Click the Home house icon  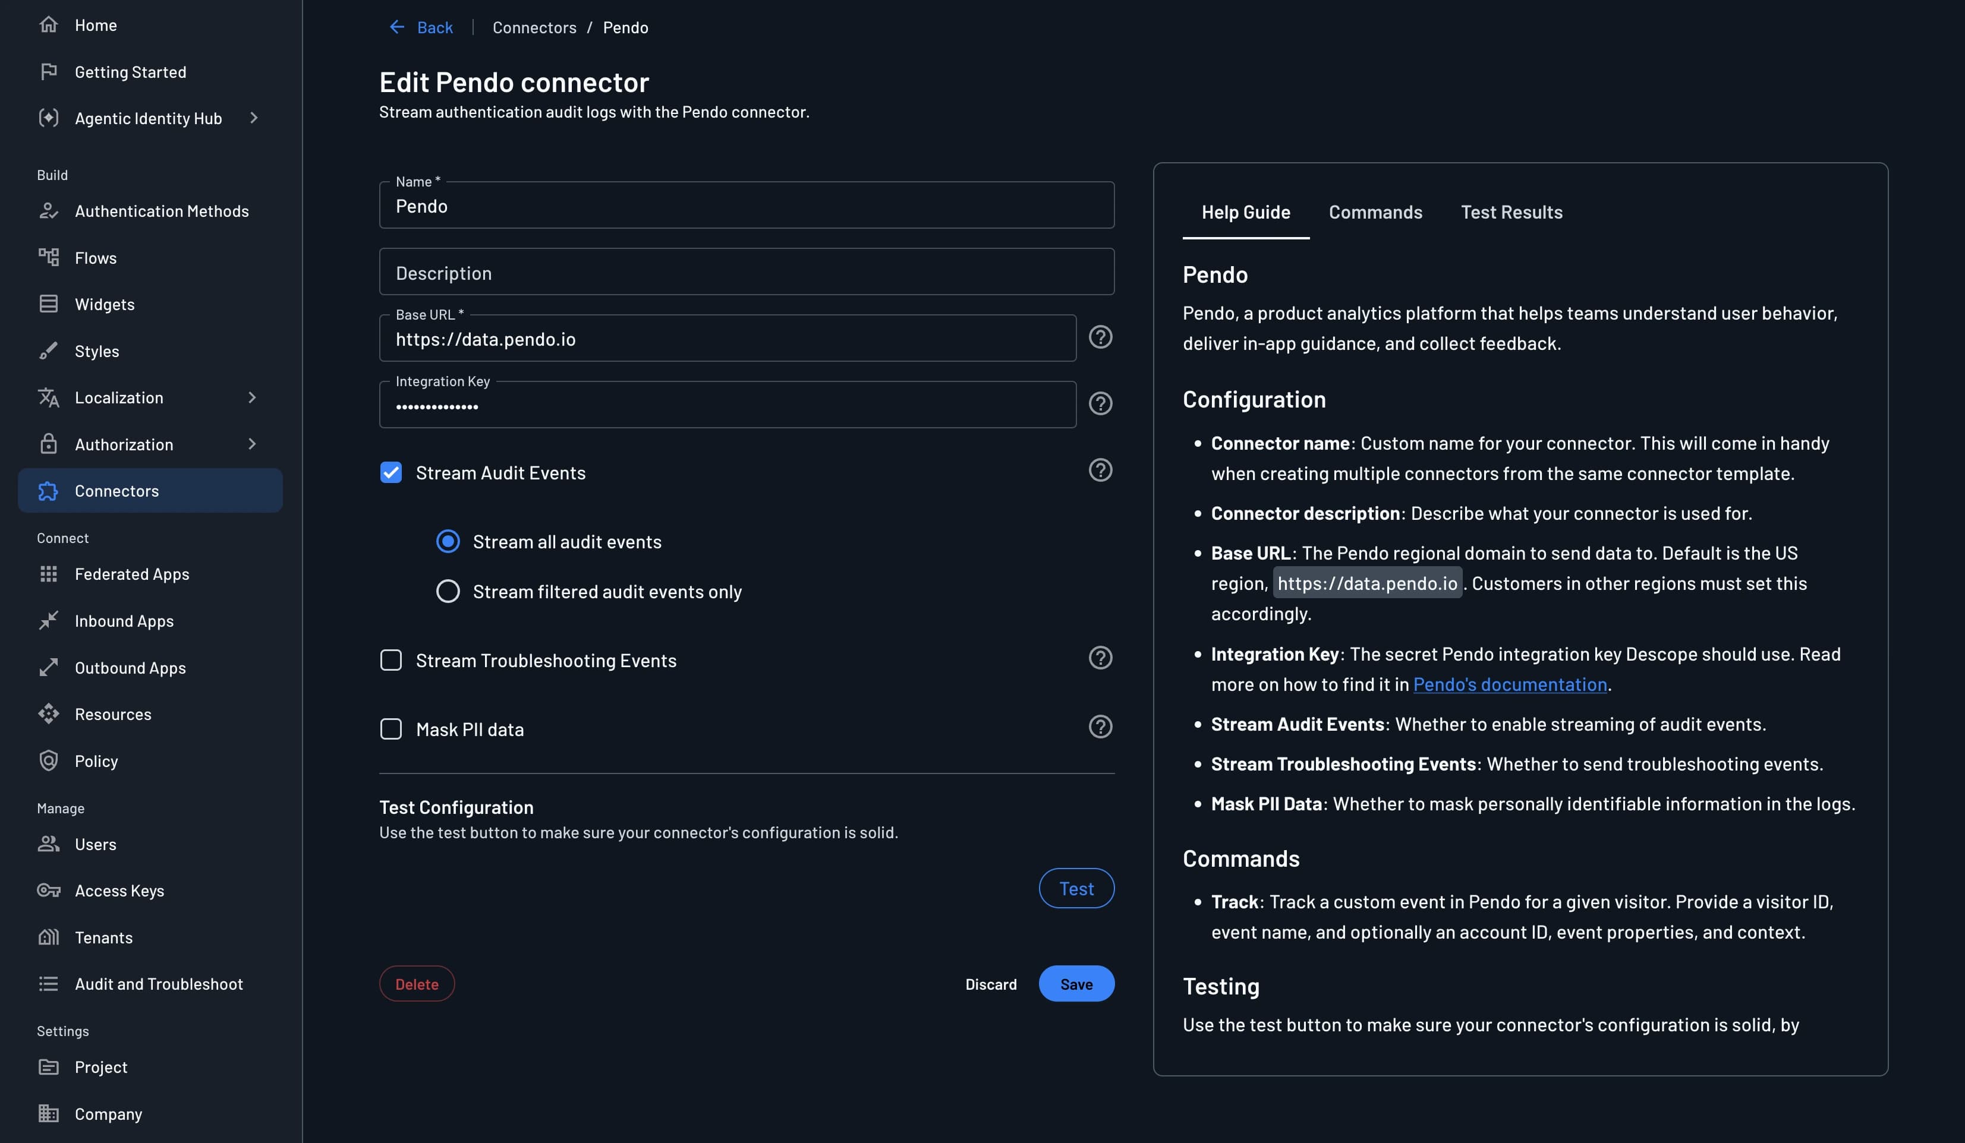48,25
